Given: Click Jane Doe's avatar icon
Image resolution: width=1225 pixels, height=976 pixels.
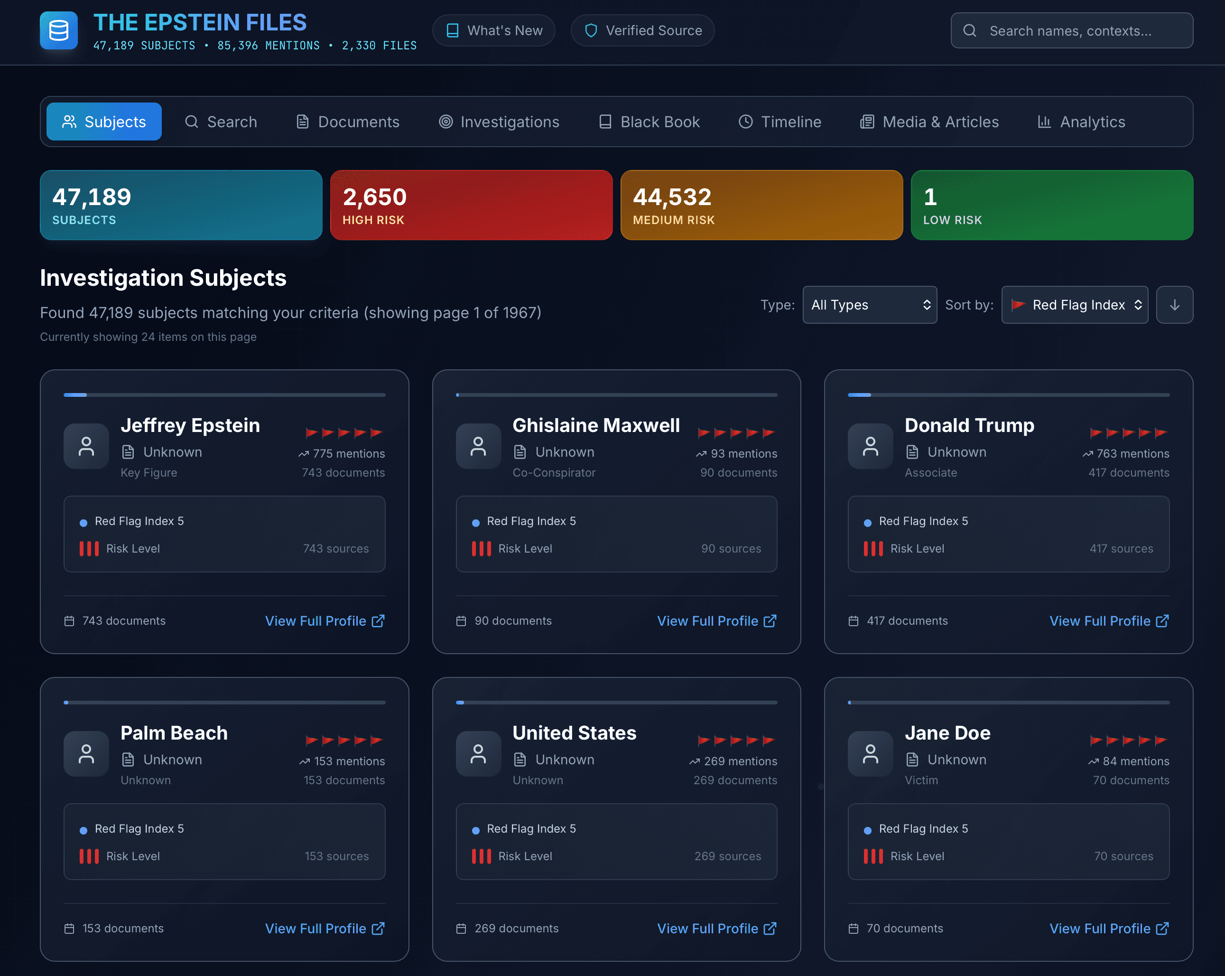Looking at the screenshot, I should [870, 754].
